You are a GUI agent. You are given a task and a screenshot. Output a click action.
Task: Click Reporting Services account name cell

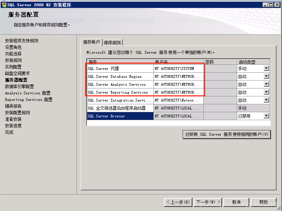pos(179,92)
